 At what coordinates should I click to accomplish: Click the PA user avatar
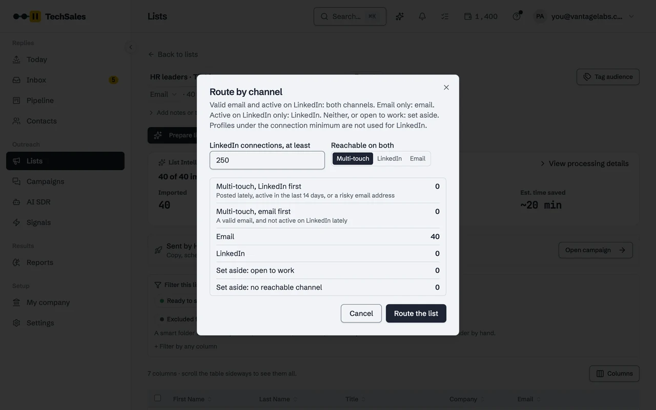pyautogui.click(x=540, y=16)
